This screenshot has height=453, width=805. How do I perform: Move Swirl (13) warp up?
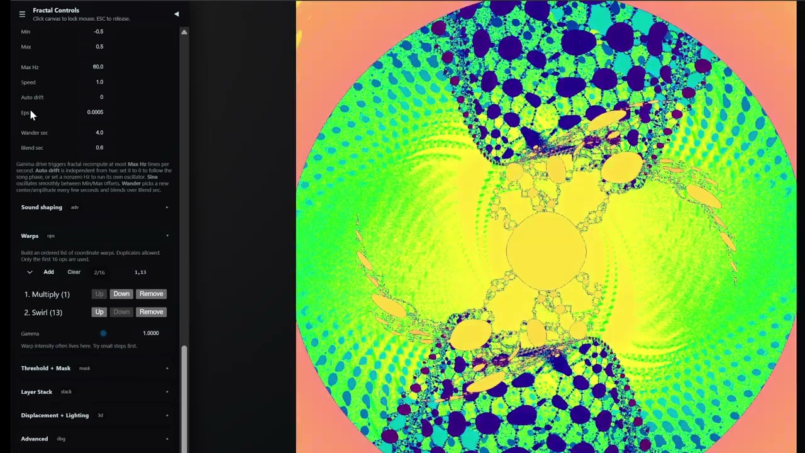(99, 312)
